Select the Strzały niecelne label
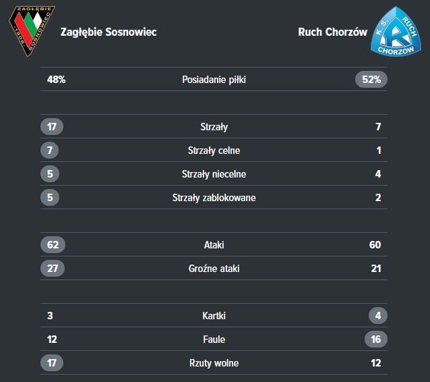The image size is (430, 382). (214, 174)
